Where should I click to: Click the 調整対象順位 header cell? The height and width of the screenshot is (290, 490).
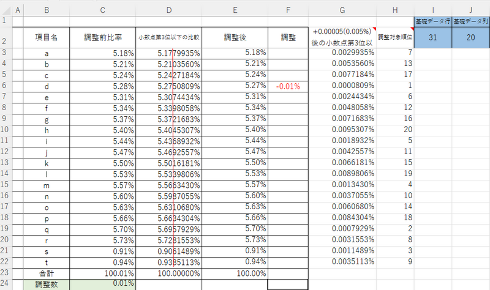pos(396,37)
